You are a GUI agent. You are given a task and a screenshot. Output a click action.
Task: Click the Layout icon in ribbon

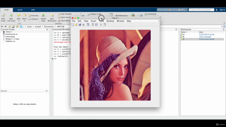111,15
